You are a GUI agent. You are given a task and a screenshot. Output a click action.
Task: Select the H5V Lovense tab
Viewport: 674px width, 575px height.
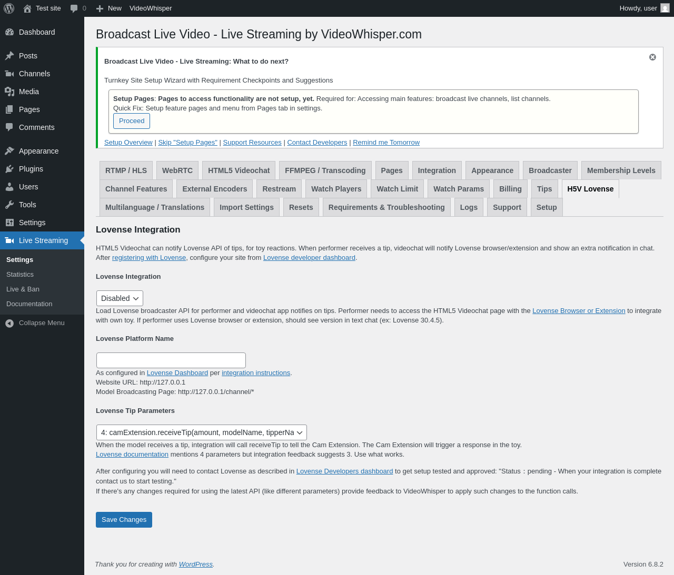[590, 189]
